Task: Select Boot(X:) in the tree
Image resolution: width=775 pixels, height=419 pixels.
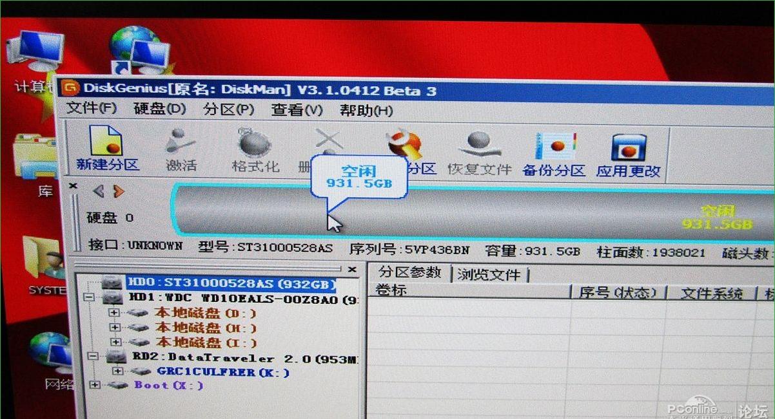Action: pos(169,386)
